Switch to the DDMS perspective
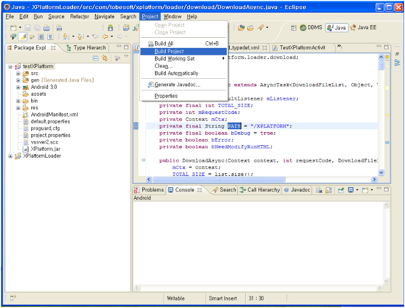This screenshot has width=405, height=308. pyautogui.click(x=311, y=28)
